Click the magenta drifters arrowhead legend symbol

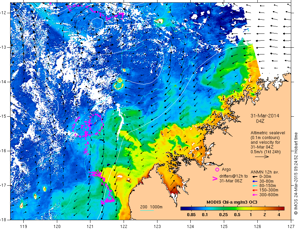[x=215, y=179]
